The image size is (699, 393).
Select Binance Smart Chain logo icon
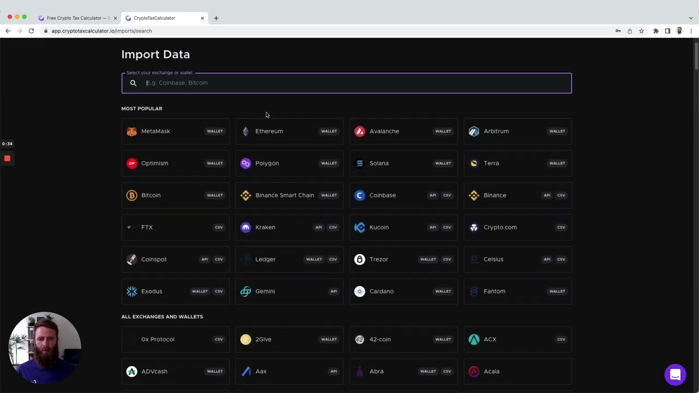point(246,195)
